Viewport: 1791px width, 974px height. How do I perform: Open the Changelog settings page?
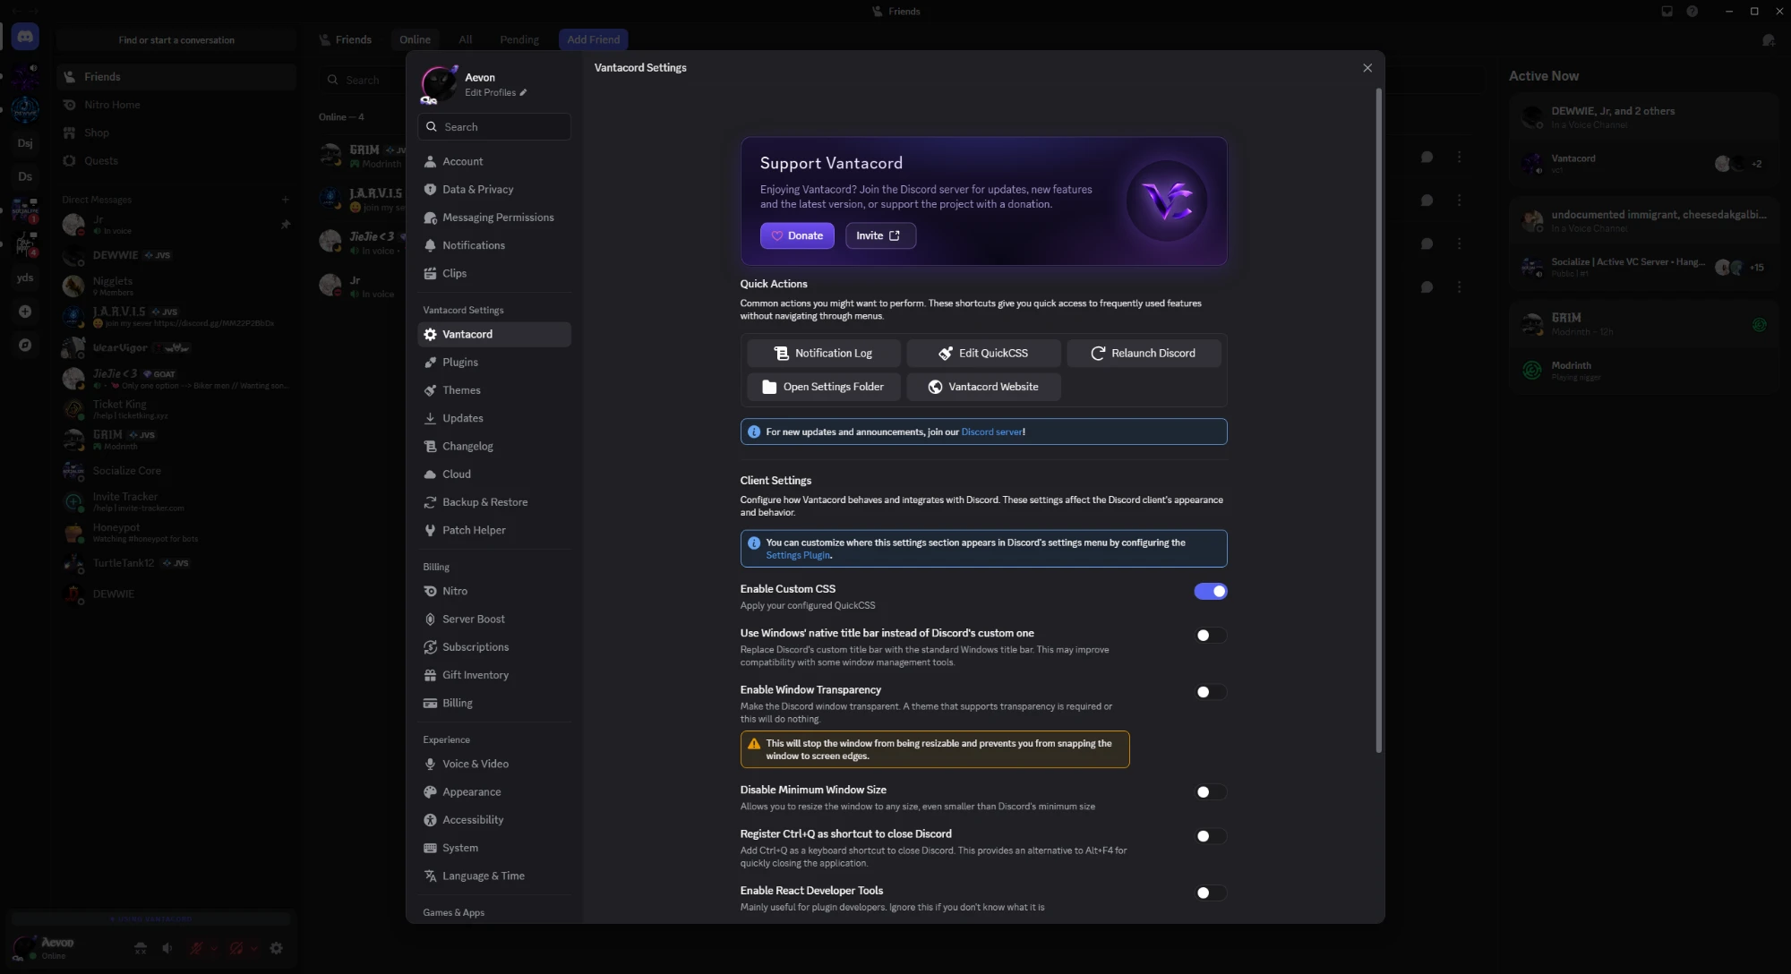493,446
